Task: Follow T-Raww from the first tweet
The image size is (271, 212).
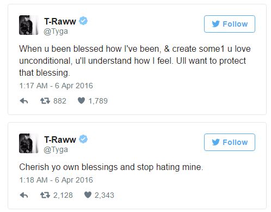Action: [x=230, y=24]
